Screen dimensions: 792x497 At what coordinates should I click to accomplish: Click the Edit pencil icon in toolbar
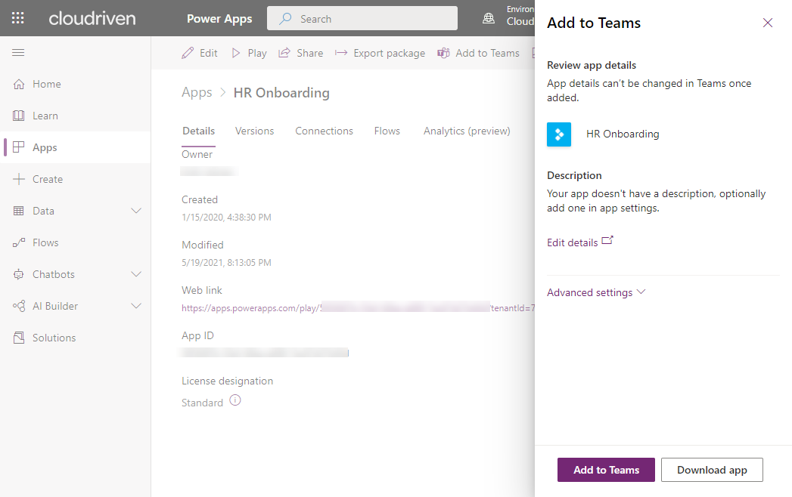(188, 53)
